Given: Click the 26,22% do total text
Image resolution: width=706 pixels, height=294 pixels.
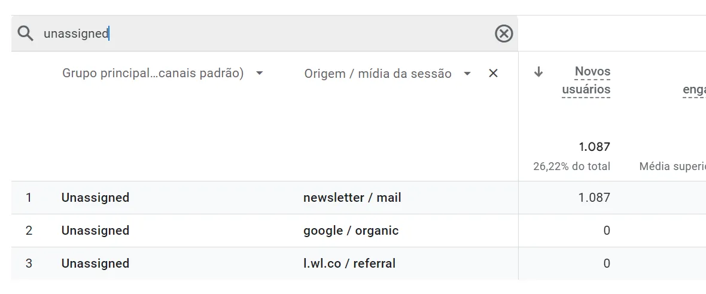Looking at the screenshot, I should pos(572,166).
